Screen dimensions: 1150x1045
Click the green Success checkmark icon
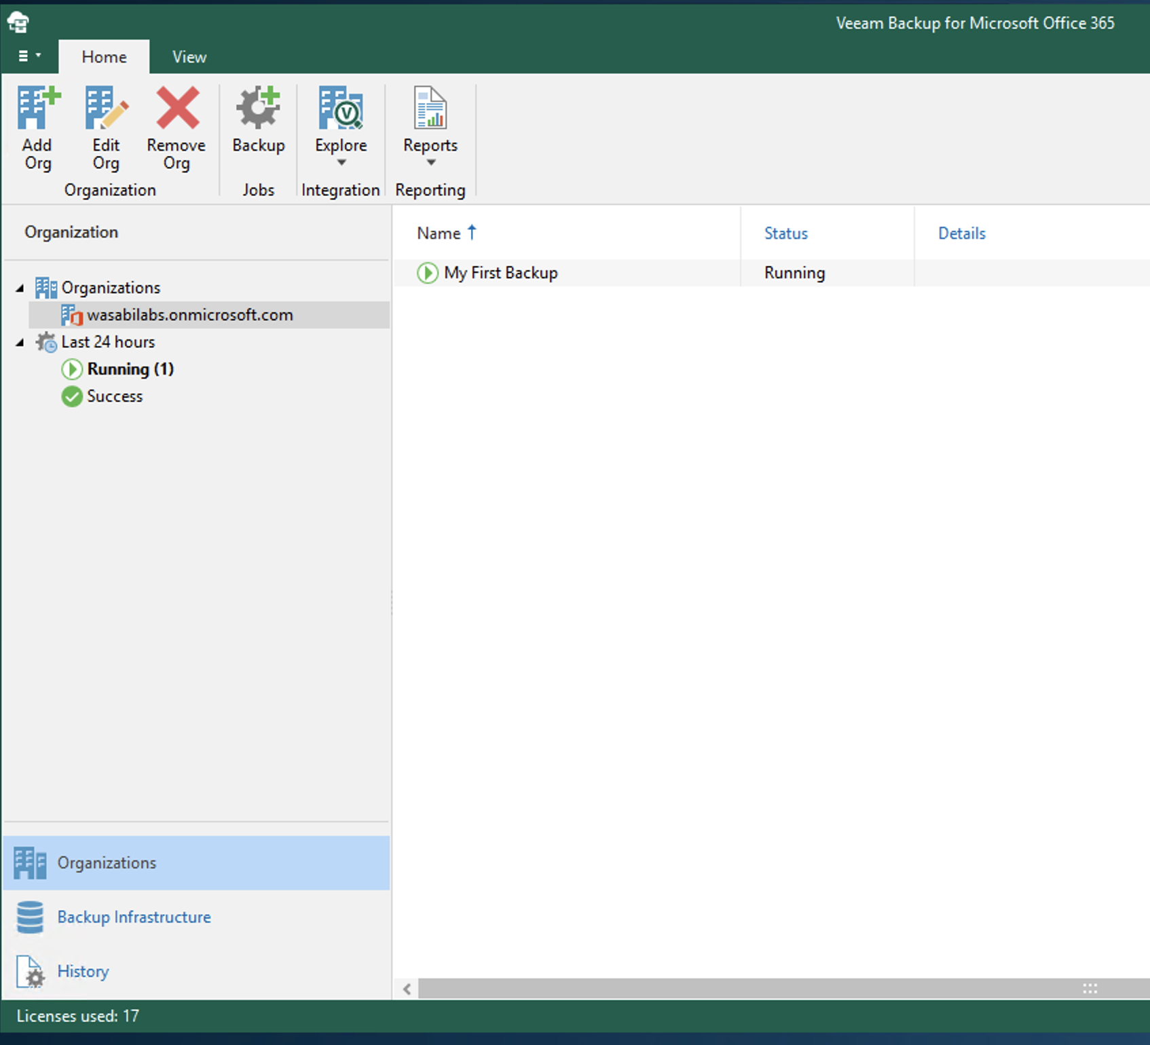pos(72,396)
